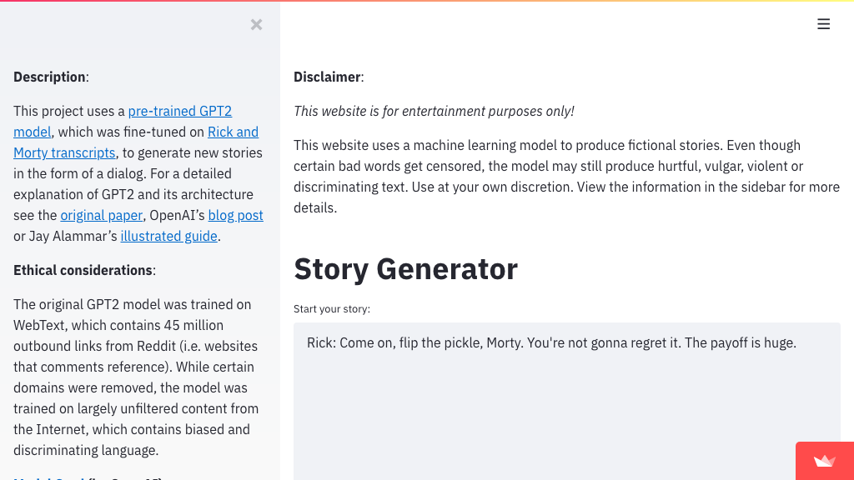Click the Description heading in sidebar

coord(51,77)
